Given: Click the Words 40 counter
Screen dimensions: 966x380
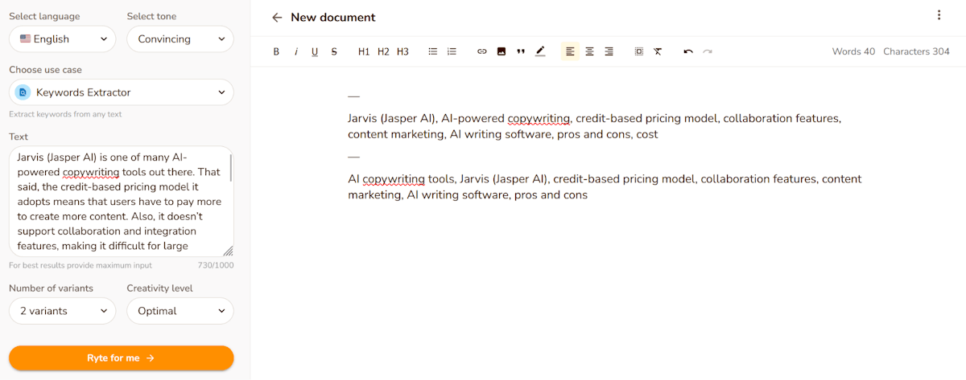Looking at the screenshot, I should point(853,51).
